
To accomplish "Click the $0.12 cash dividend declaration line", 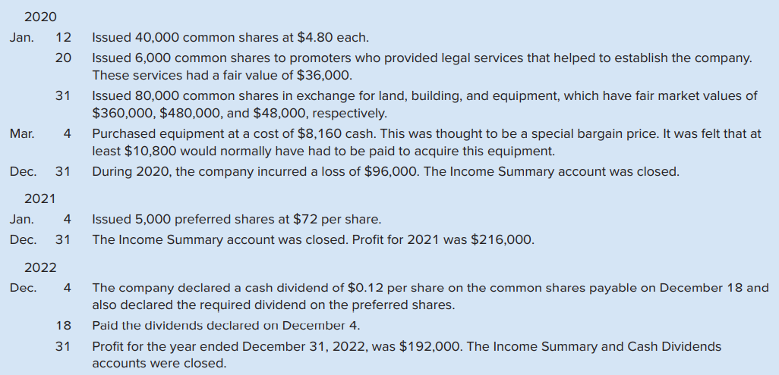I will click(x=430, y=288).
